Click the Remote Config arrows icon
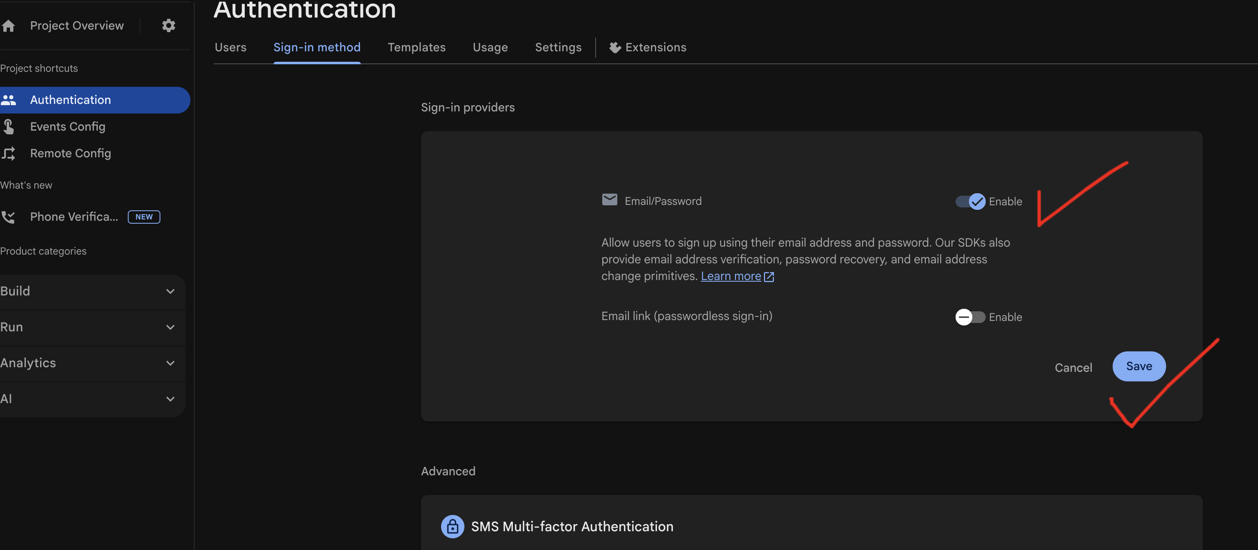Image resolution: width=1258 pixels, height=550 pixels. pos(8,154)
